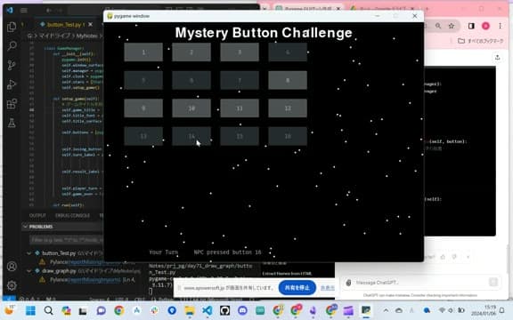Open Run and Debug view in VS Code
The height and width of the screenshot is (320, 513).
click(x=12, y=84)
